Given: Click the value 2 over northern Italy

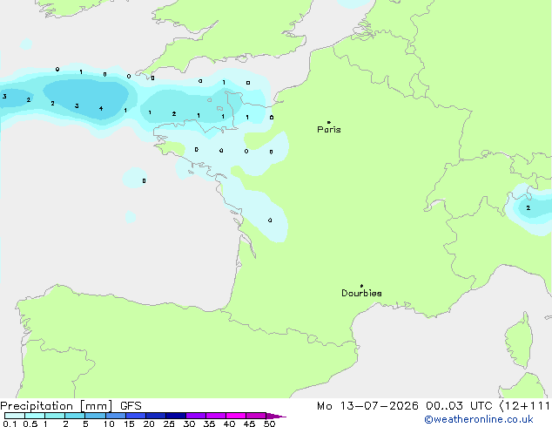Looking at the screenshot, I should pos(528,208).
